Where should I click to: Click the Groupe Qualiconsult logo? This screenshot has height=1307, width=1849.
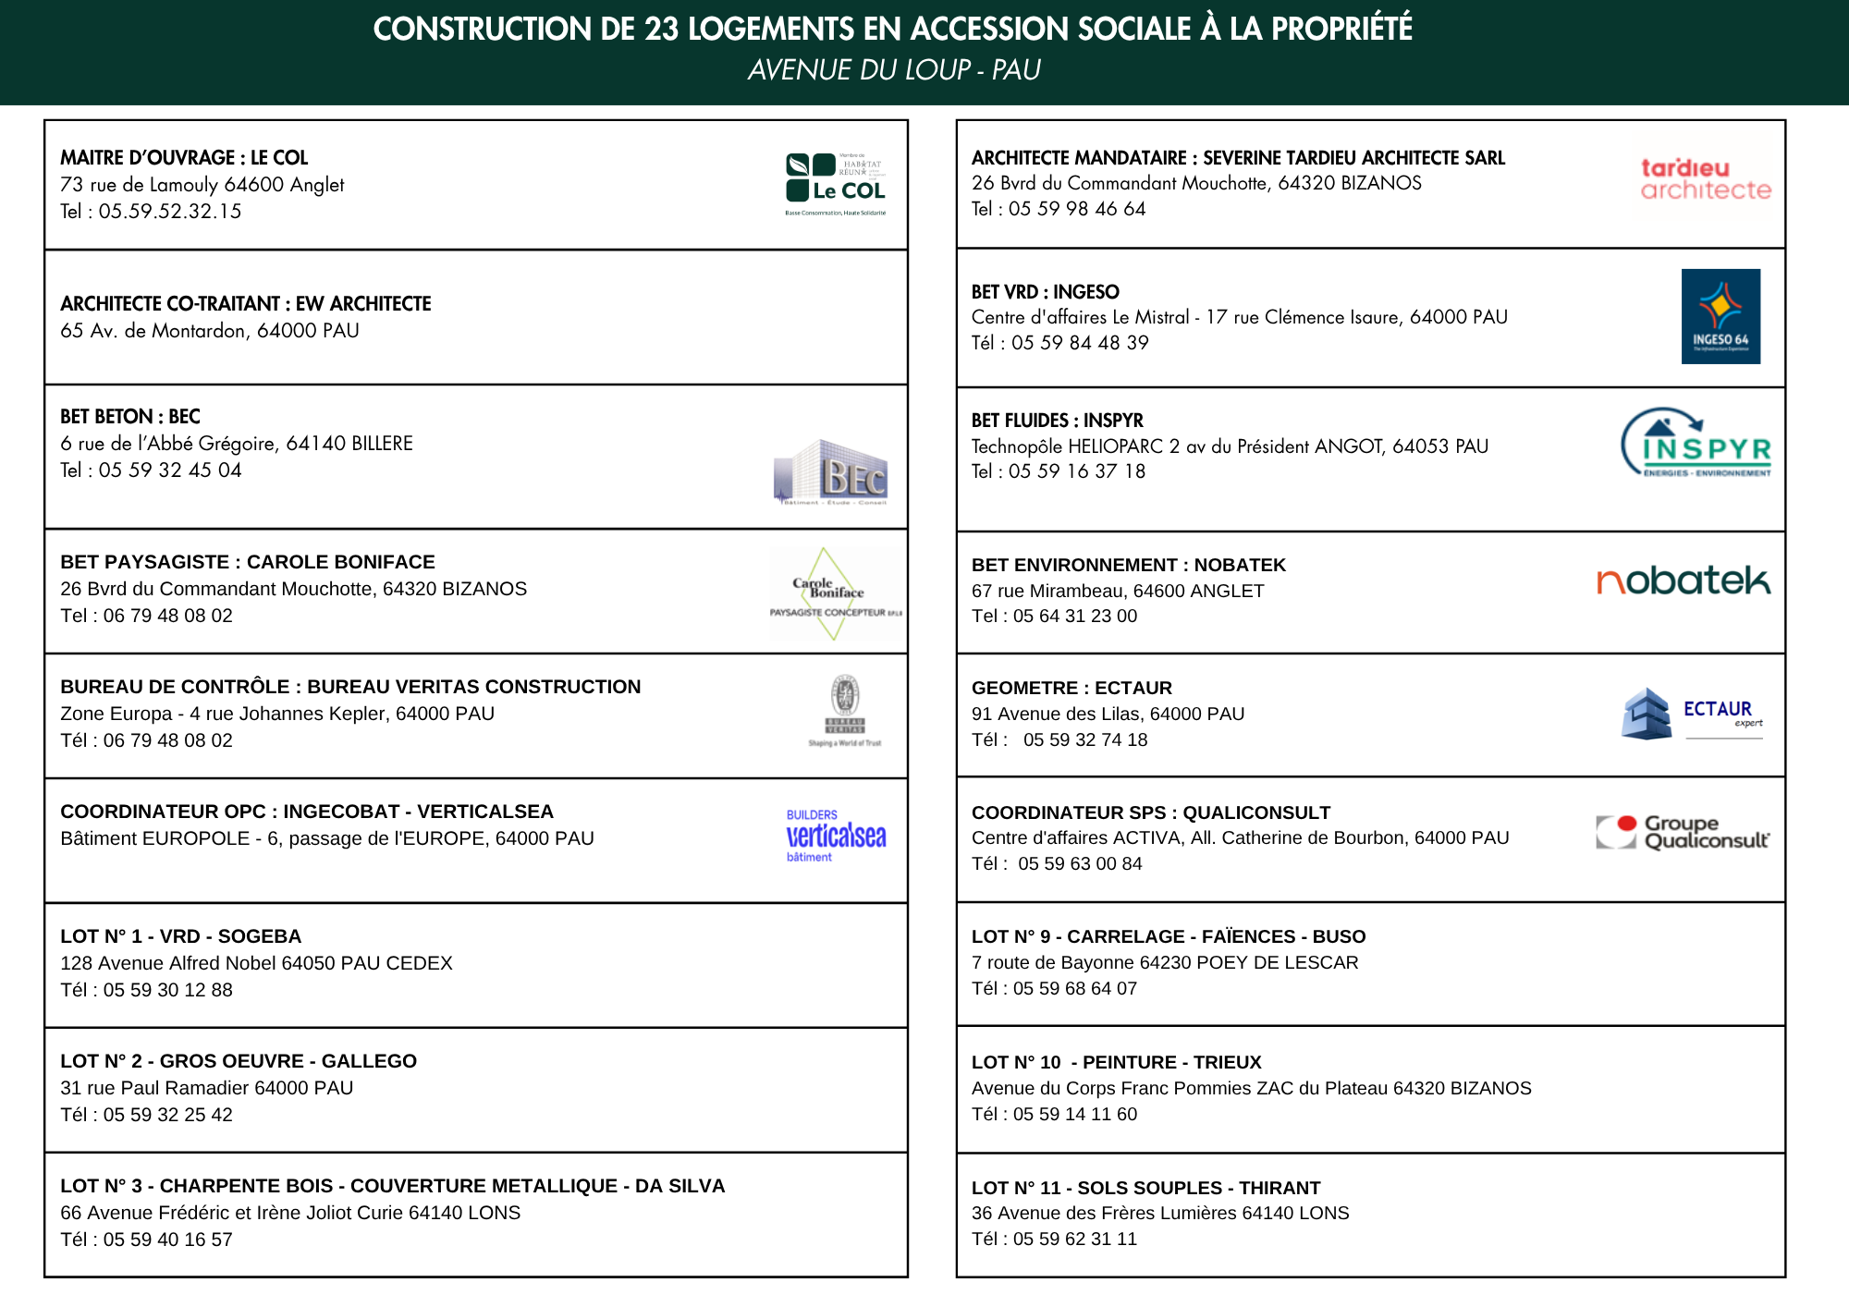pos(1683,832)
